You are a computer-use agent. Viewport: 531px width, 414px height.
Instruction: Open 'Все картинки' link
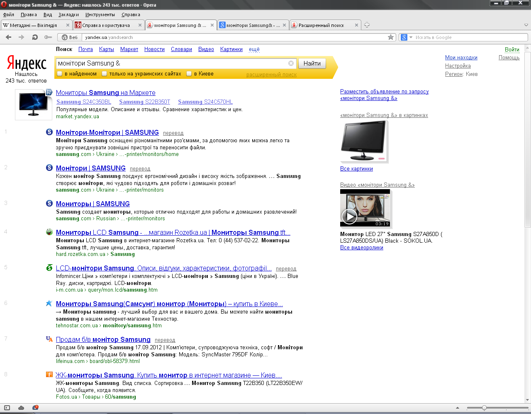356,168
